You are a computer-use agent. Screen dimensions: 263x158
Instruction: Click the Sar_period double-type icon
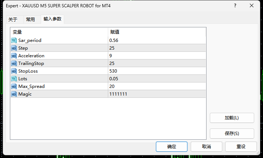14,41
